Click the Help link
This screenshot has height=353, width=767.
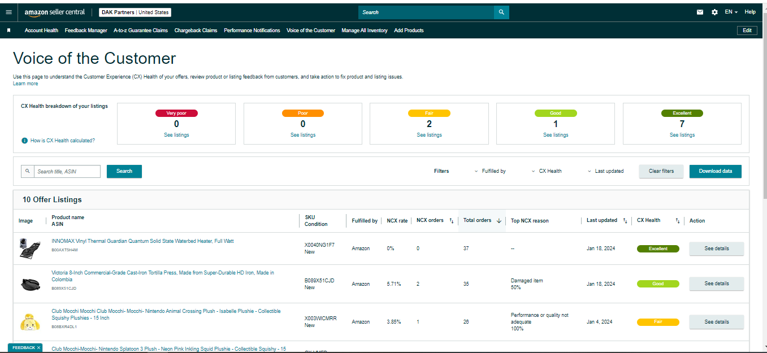(750, 12)
